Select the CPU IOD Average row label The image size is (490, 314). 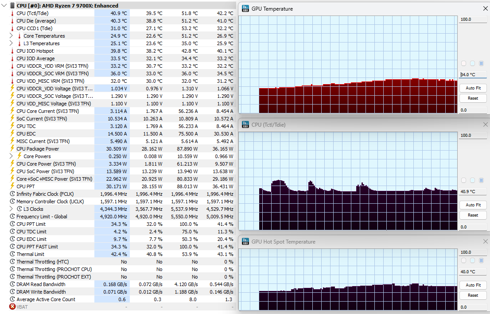[x=35, y=58]
